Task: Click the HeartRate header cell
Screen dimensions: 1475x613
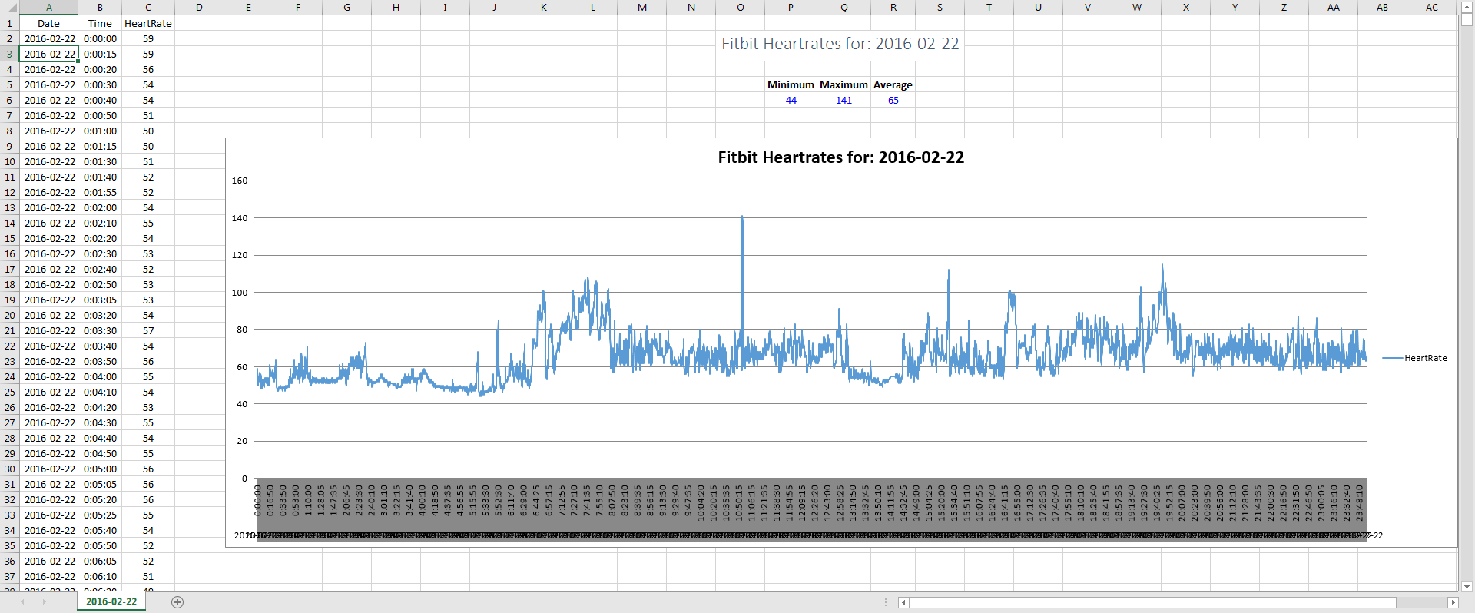Action: [148, 23]
